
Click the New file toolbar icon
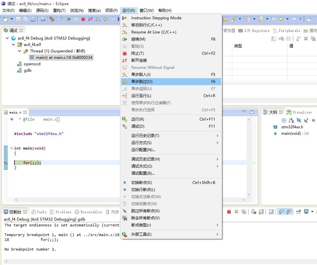[x=5, y=19]
